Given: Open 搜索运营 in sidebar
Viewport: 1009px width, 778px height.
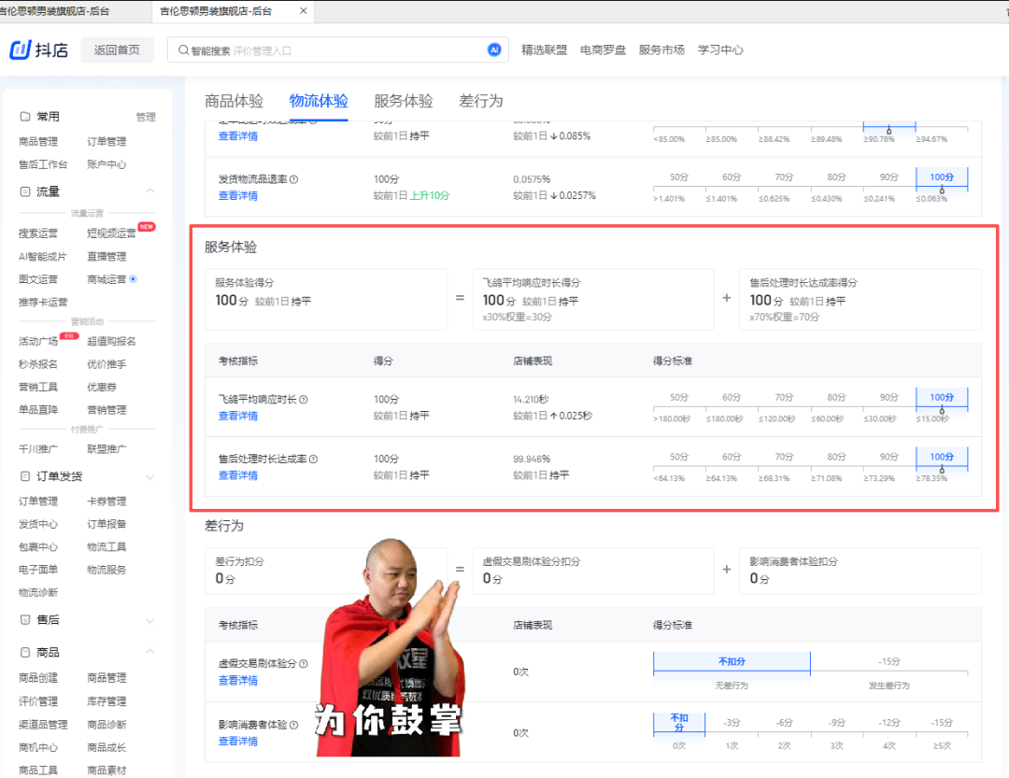Looking at the screenshot, I should coord(38,233).
